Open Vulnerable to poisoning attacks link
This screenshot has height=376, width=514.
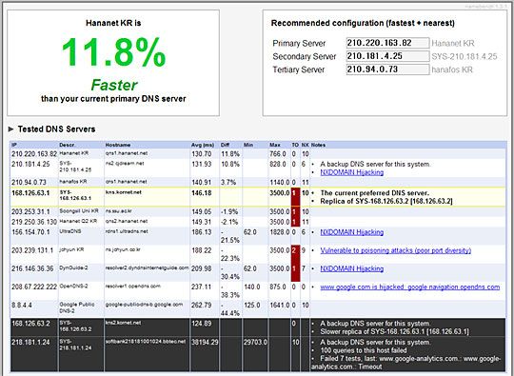point(396,250)
